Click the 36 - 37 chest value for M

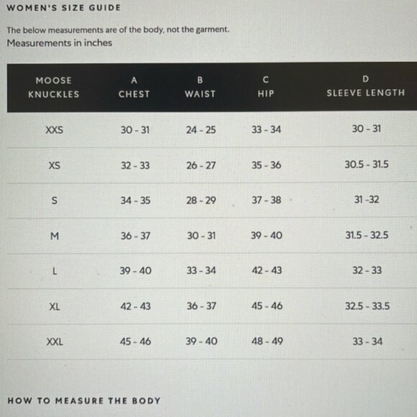[135, 236]
